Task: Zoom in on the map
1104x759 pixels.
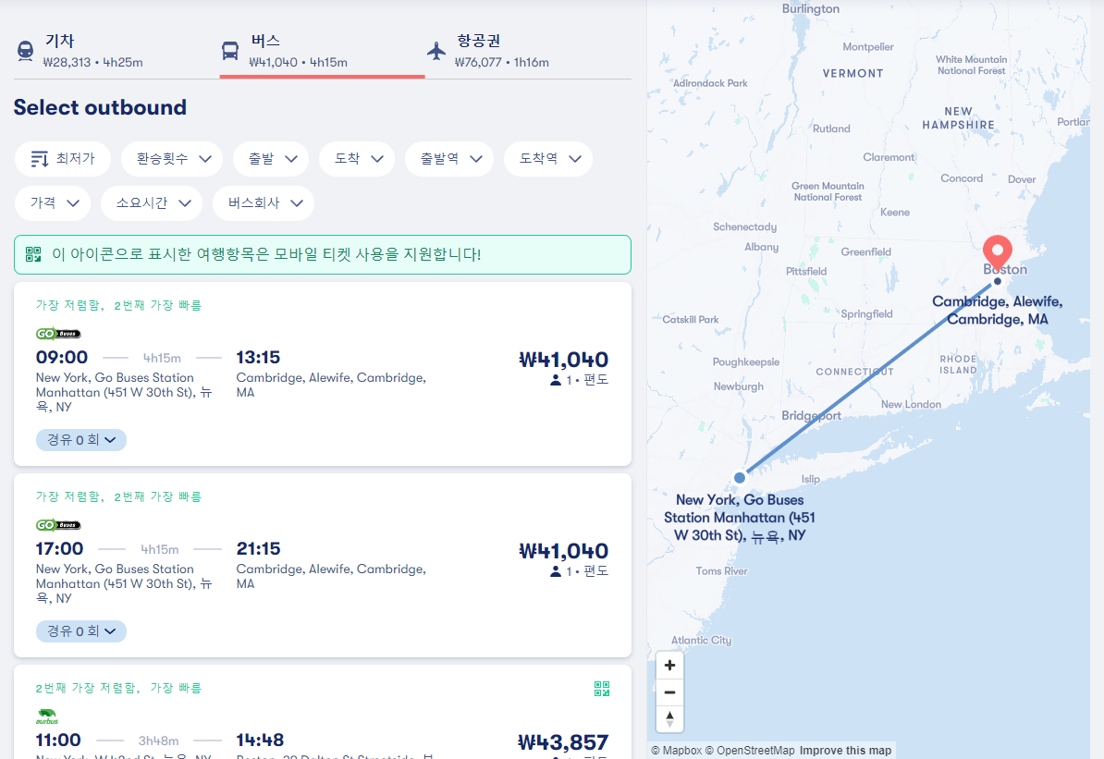Action: point(669,666)
